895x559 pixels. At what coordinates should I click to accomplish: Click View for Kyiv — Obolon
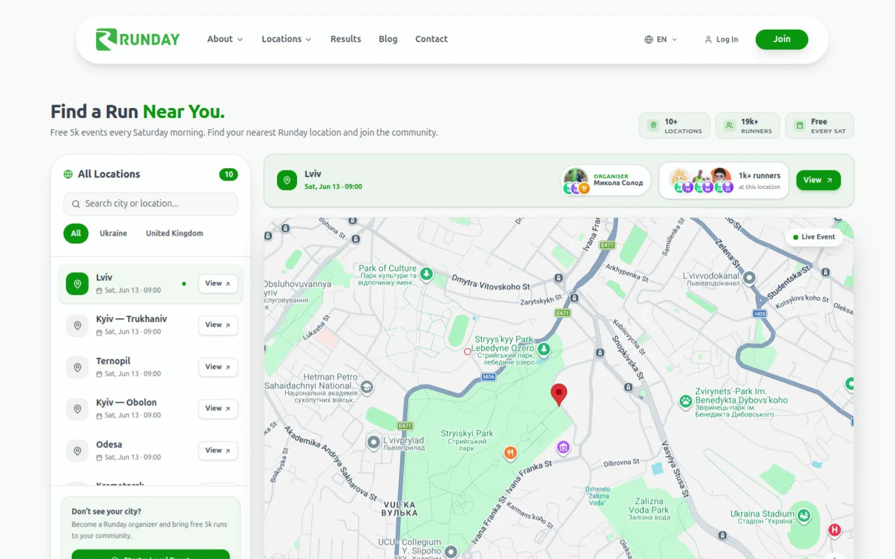[218, 408]
